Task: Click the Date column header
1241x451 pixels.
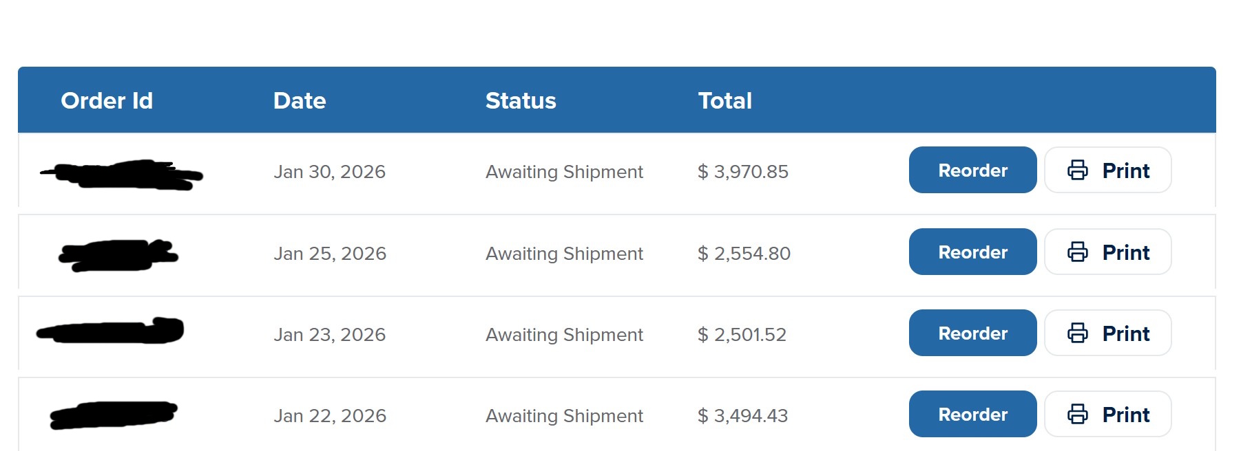Action: pyautogui.click(x=300, y=100)
